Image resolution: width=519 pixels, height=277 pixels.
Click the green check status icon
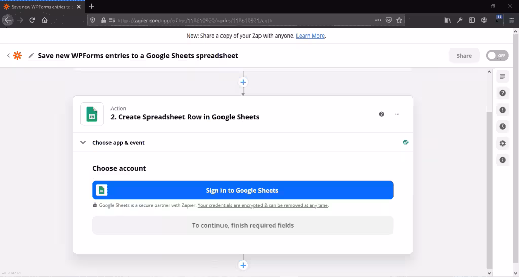(405, 142)
